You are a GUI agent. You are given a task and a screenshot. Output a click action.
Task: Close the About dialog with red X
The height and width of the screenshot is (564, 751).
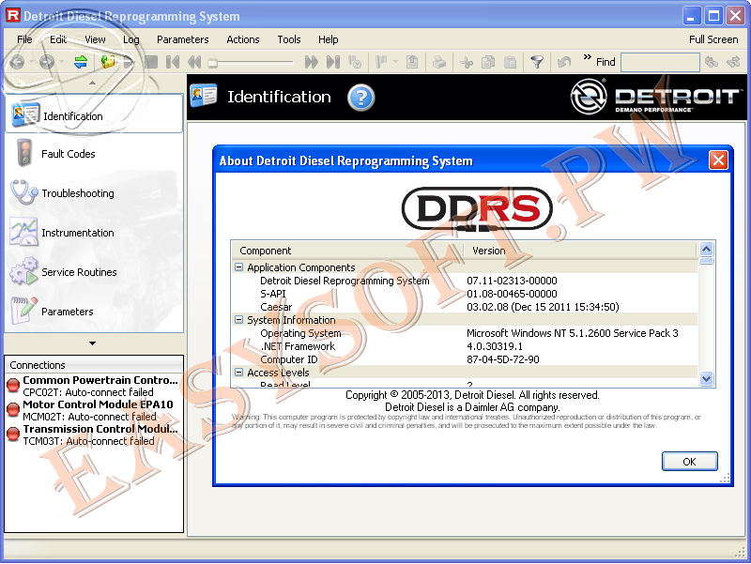718,160
